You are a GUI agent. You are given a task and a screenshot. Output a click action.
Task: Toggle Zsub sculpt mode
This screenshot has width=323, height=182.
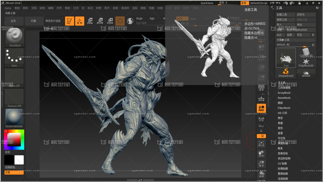(193, 19)
